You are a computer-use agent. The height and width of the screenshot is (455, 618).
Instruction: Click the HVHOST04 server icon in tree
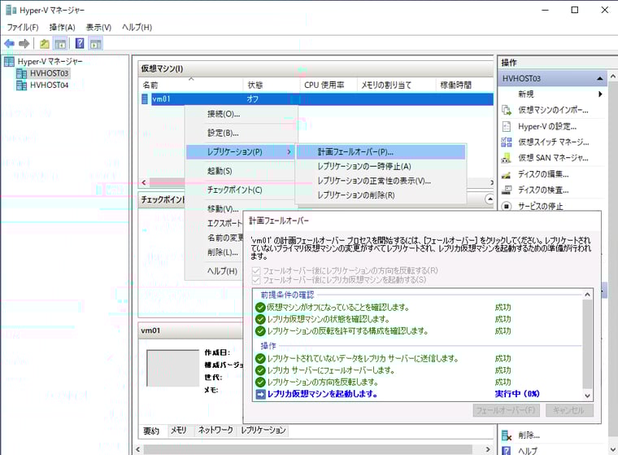click(x=21, y=85)
